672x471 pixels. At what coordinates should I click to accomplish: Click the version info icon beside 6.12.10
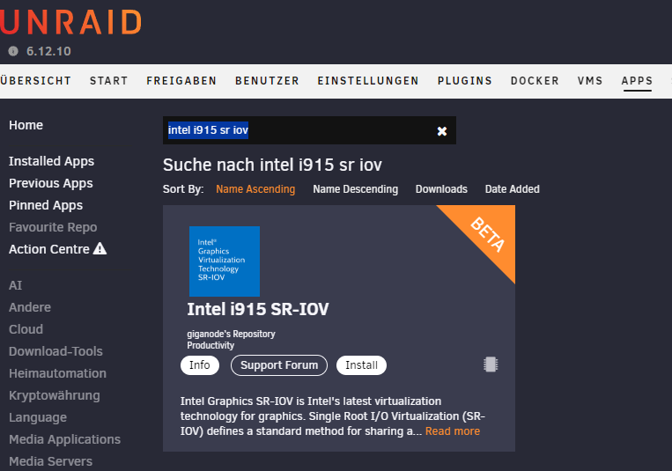[13, 51]
